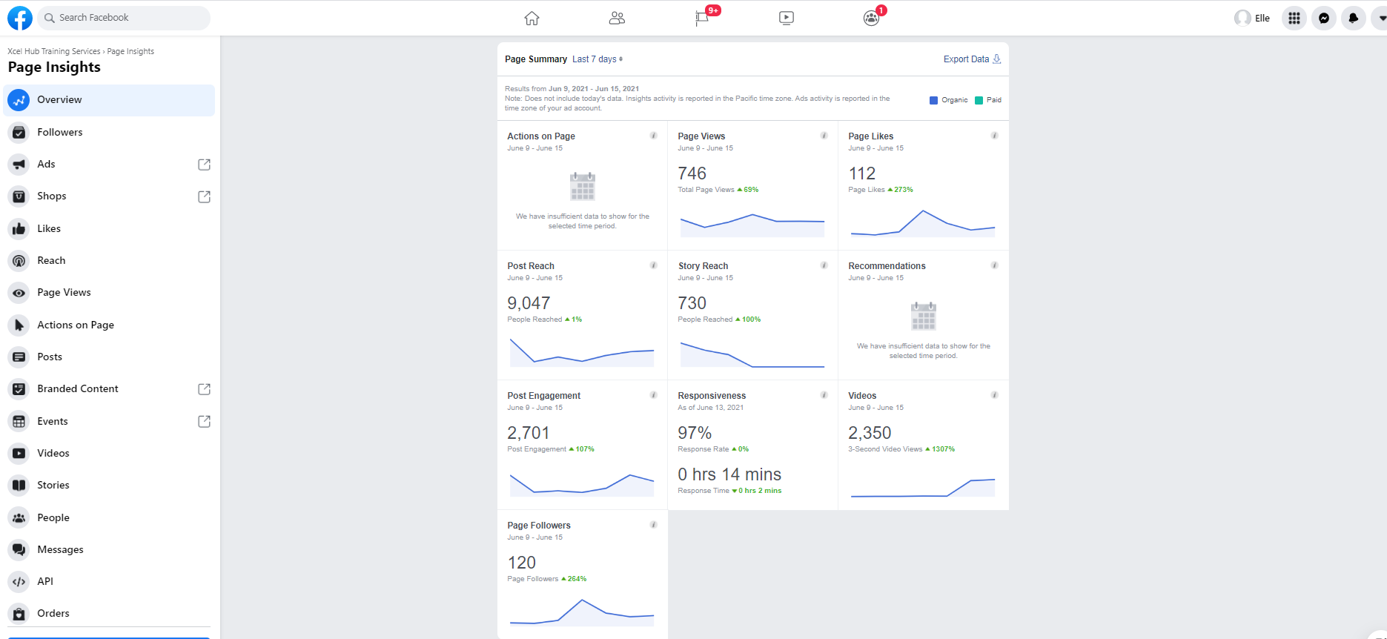This screenshot has height=639, width=1387.
Task: Open the Xcel Hub Training Services breadcrumb
Action: (53, 51)
